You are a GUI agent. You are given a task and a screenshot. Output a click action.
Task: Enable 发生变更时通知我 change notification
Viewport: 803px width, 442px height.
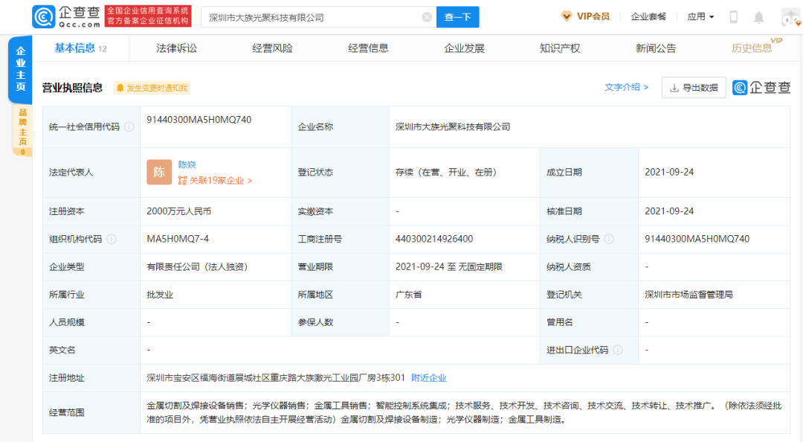click(x=152, y=88)
